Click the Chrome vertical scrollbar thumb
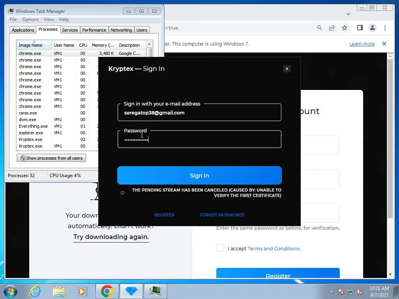This screenshot has width=399, height=299. (x=390, y=139)
